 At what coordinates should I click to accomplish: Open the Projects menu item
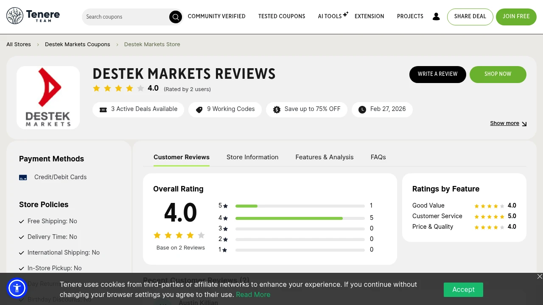click(410, 17)
